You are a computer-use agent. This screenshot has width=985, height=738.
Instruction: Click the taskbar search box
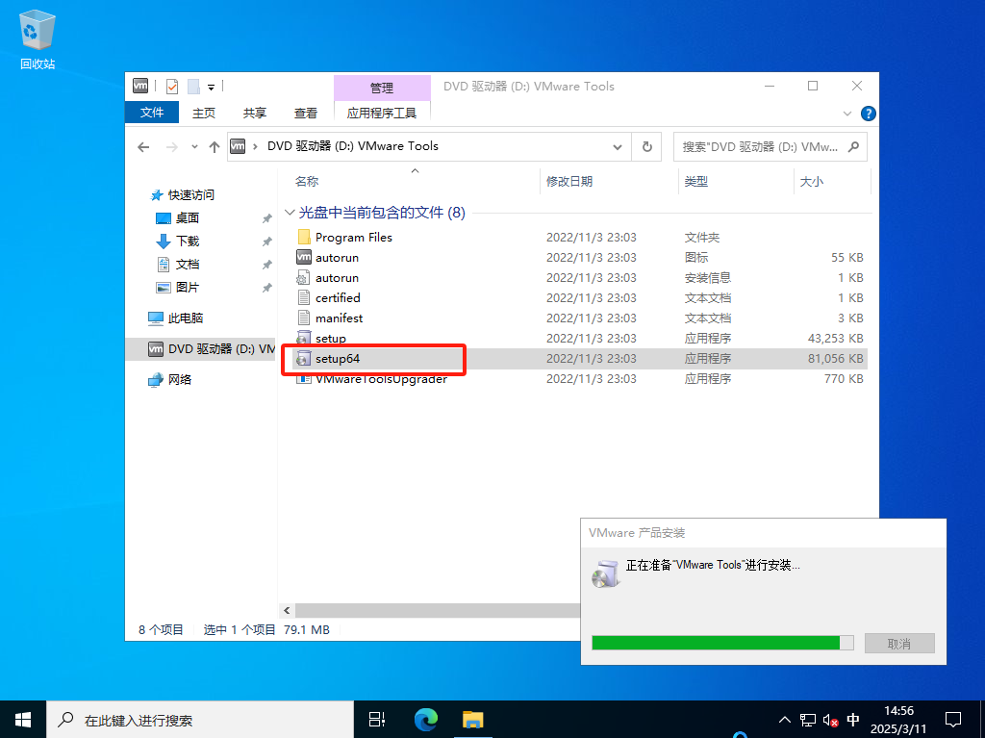(200, 720)
